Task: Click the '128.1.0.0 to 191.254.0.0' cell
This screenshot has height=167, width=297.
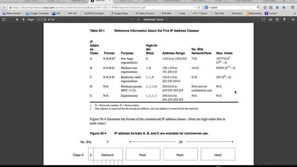Action: (170, 70)
